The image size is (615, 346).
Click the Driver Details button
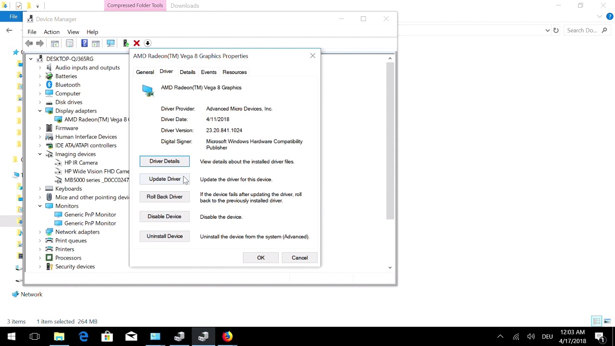(164, 161)
